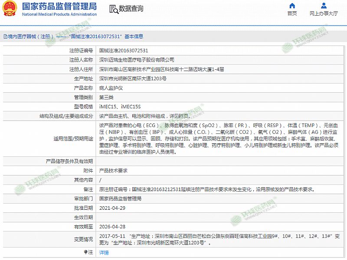Image resolution: width=347 pixels, height=260 pixels.
Task: Click the 产品技术要求 attachment entry
Action: (113, 171)
